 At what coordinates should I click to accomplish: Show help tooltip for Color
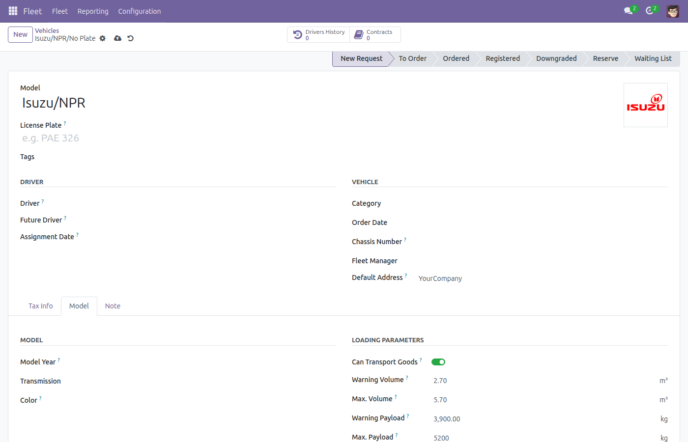(40, 398)
